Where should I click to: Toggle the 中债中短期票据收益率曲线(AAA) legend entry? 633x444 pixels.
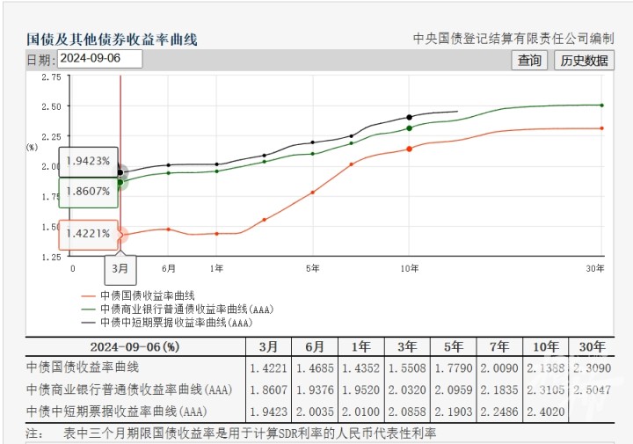pyautogui.click(x=167, y=323)
